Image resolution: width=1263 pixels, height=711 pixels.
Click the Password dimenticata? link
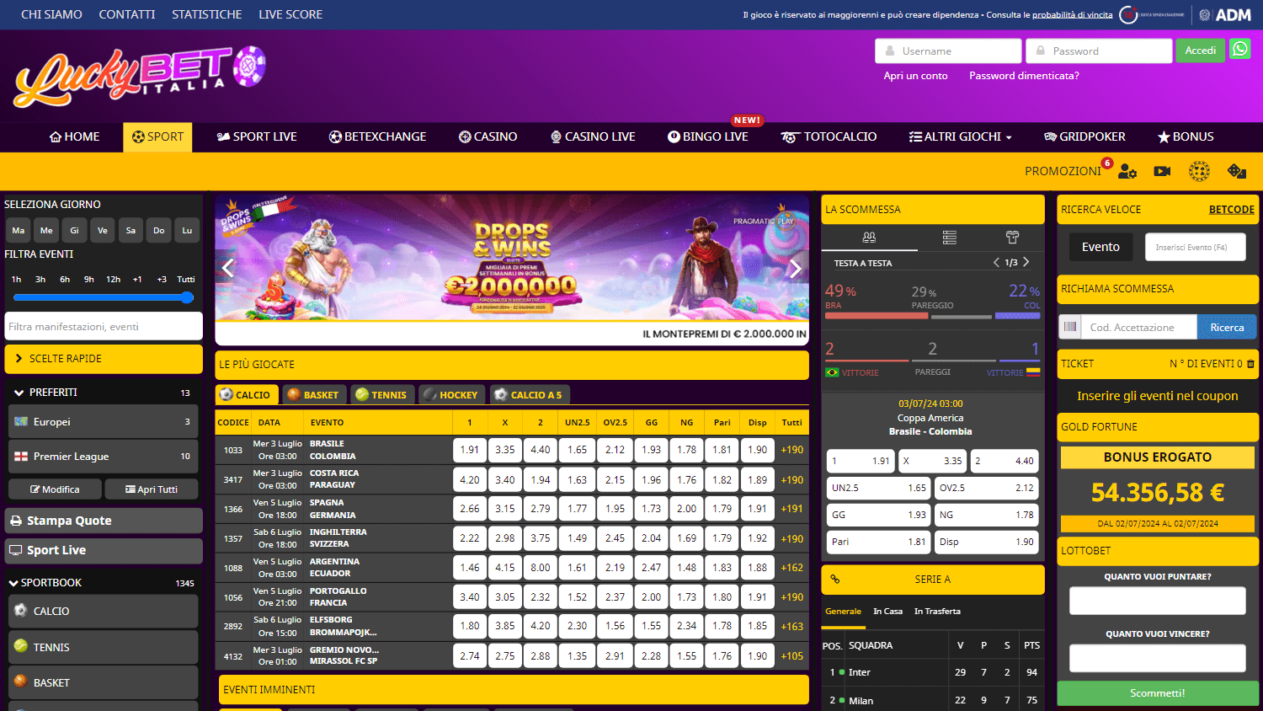click(x=1024, y=76)
